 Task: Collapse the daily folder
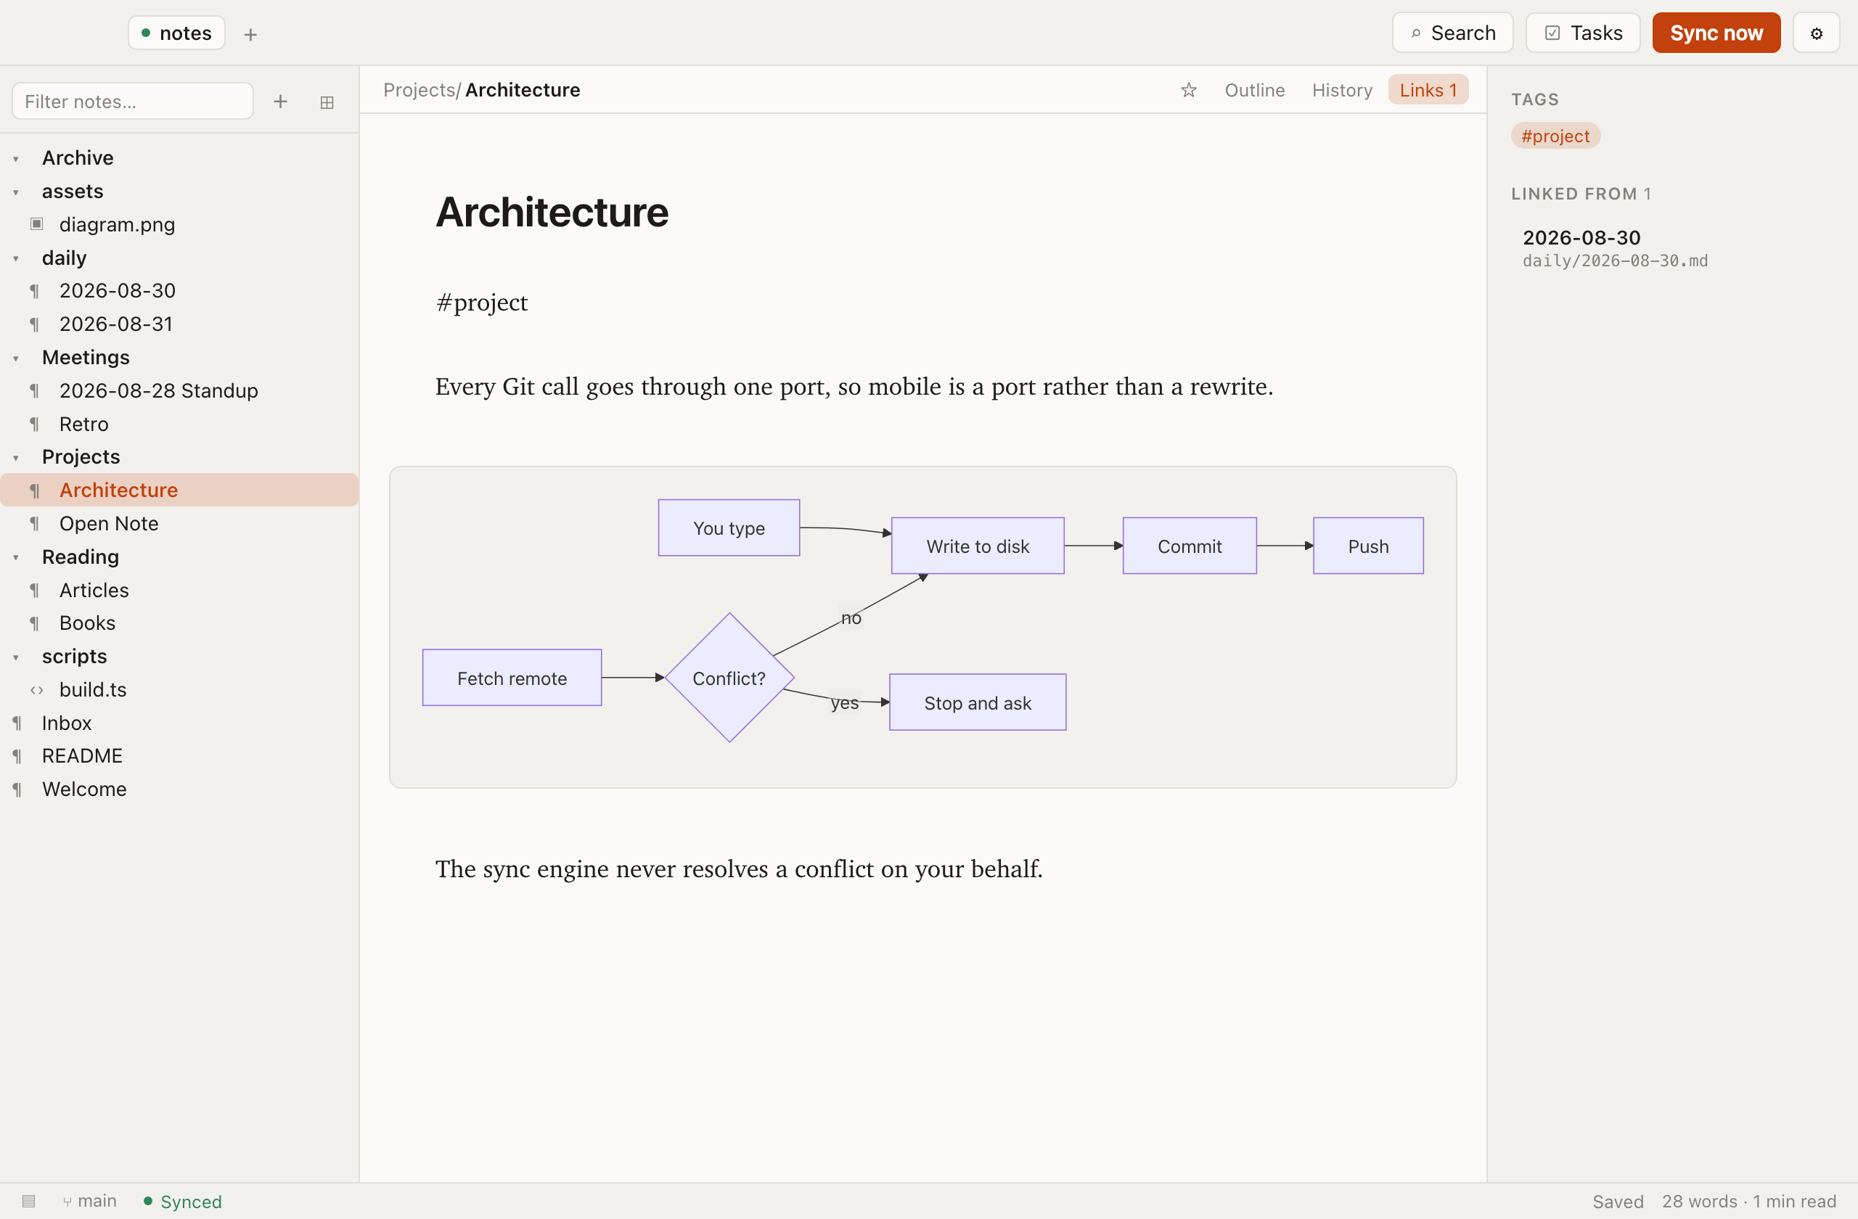tap(16, 258)
